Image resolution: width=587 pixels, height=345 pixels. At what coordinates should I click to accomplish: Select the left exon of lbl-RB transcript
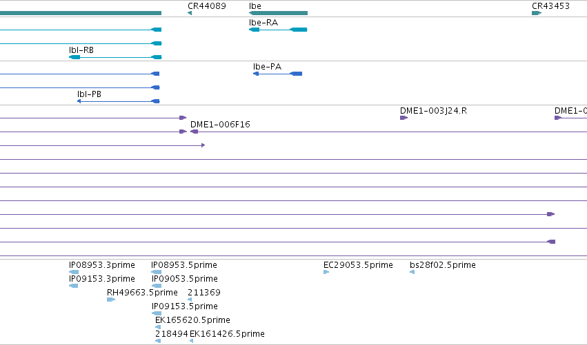click(x=74, y=57)
